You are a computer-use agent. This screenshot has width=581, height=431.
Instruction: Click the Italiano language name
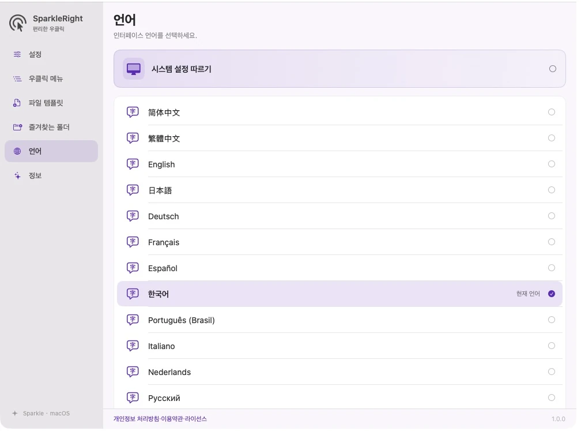(x=161, y=346)
